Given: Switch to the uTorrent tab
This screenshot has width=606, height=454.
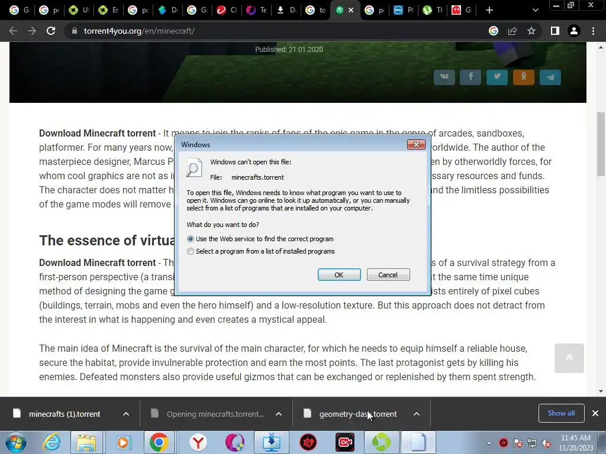Looking at the screenshot, I should 433,10.
